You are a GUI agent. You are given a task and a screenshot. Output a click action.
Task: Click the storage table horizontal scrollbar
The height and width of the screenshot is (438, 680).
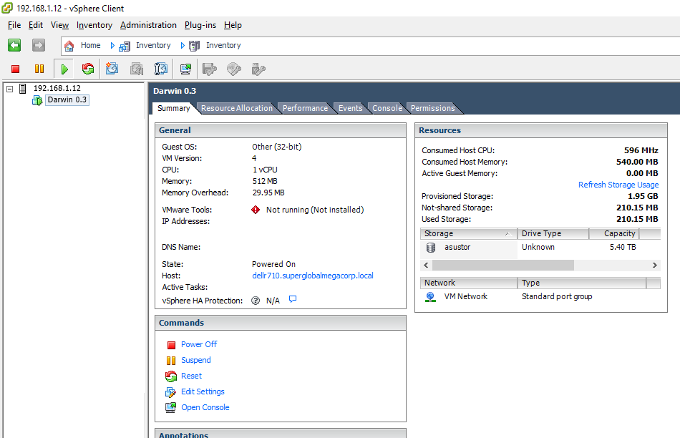pyautogui.click(x=502, y=265)
